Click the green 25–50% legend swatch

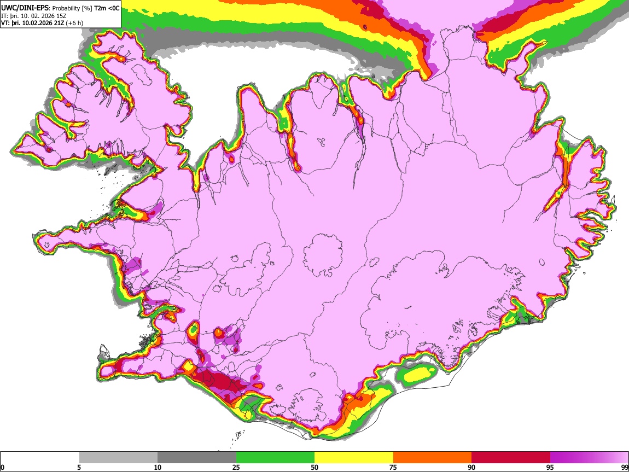coord(275,458)
